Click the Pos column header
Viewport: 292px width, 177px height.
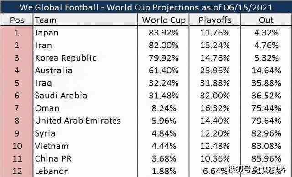point(17,20)
